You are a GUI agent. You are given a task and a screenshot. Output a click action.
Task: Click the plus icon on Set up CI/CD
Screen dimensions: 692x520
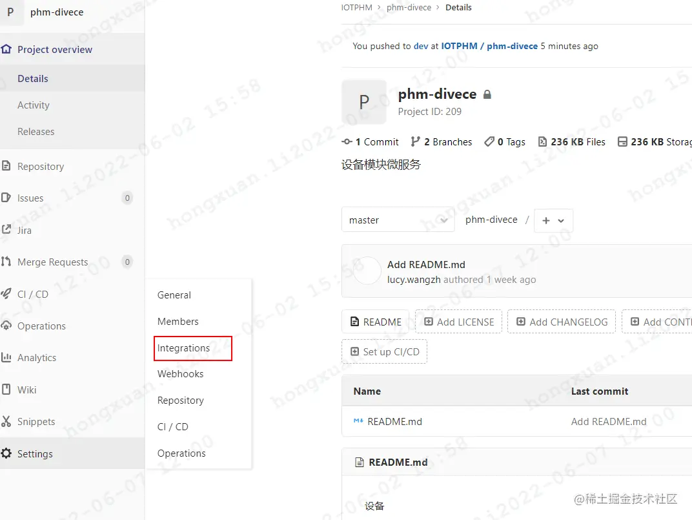(x=354, y=351)
